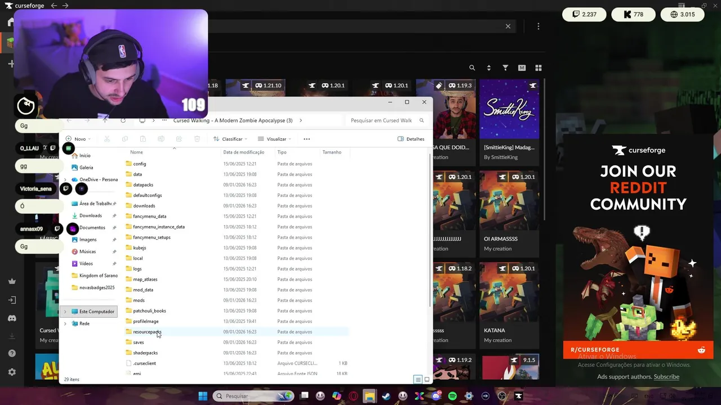Sort by Tipo column header
This screenshot has width=721, height=405.
[282, 152]
